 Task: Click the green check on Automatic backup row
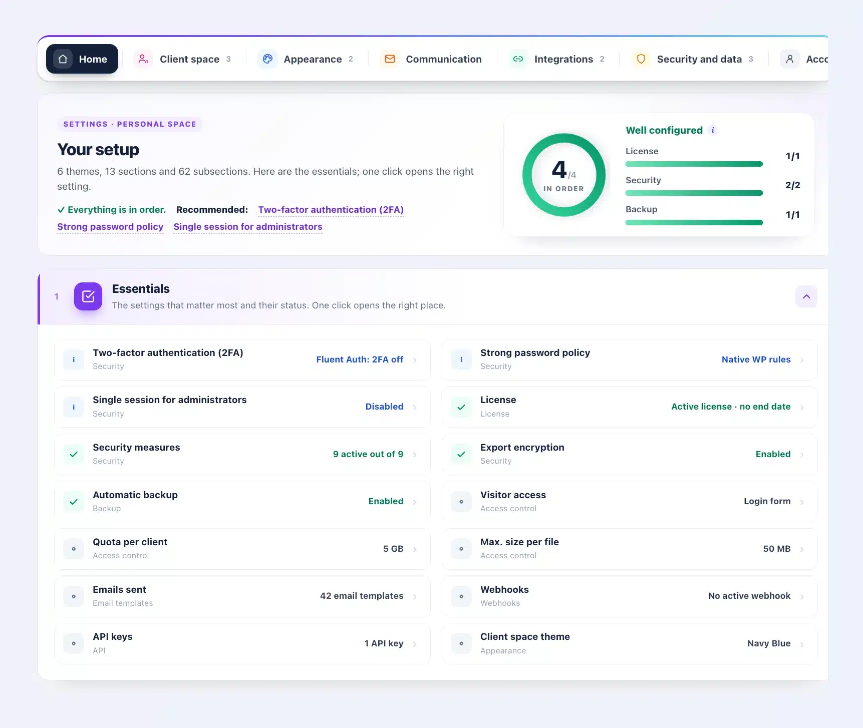tap(74, 502)
